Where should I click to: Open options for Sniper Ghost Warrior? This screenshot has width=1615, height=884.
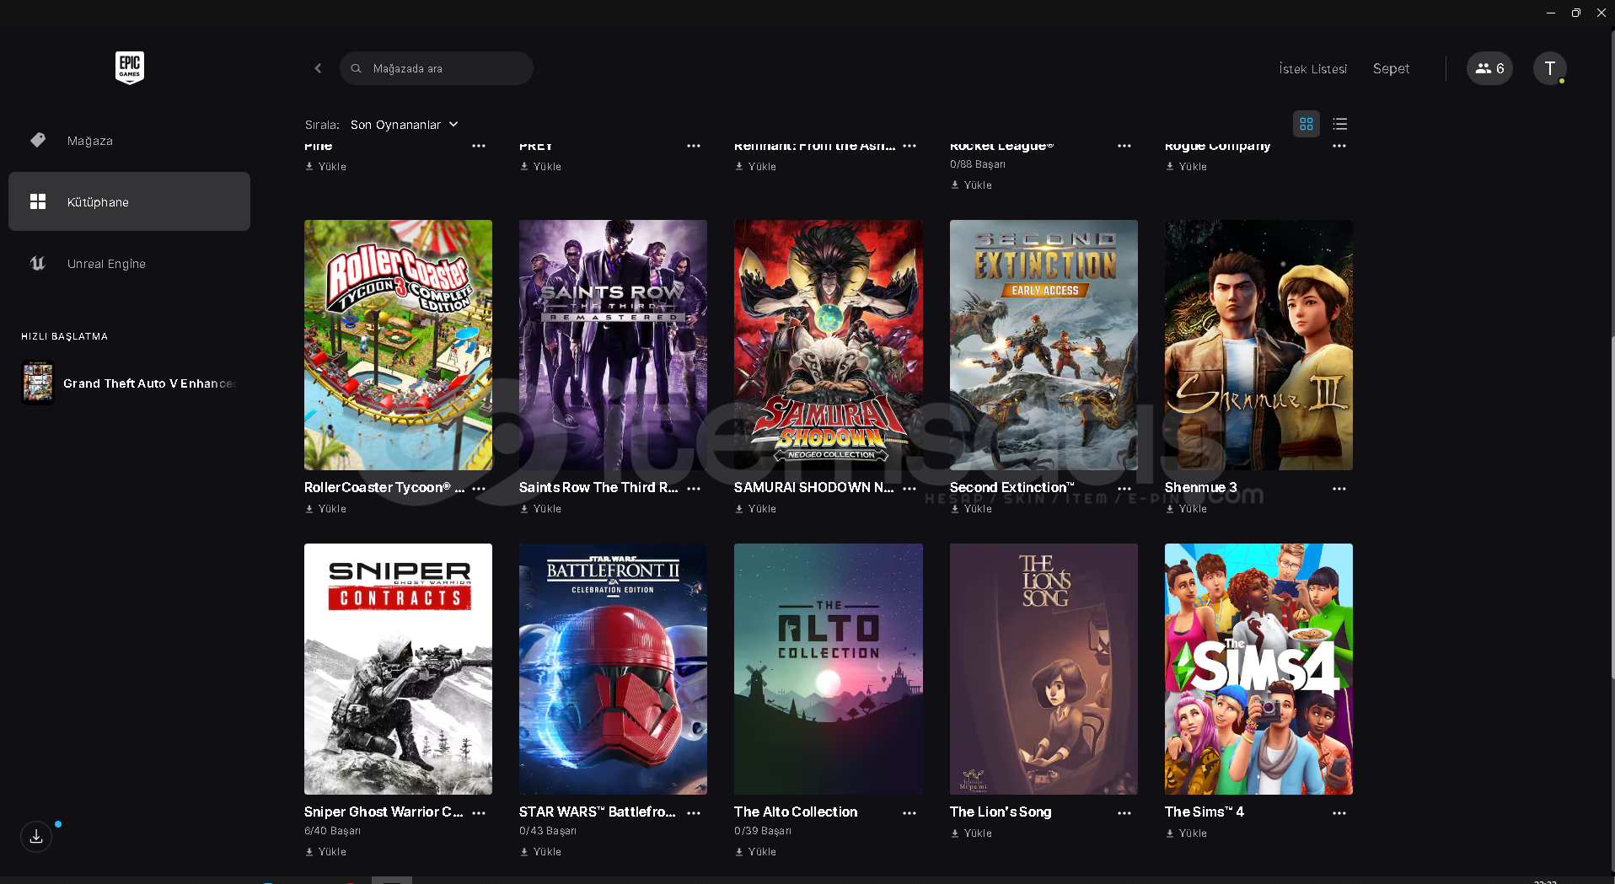point(479,813)
